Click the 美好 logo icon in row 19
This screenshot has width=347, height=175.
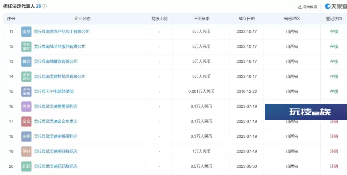tap(26, 152)
